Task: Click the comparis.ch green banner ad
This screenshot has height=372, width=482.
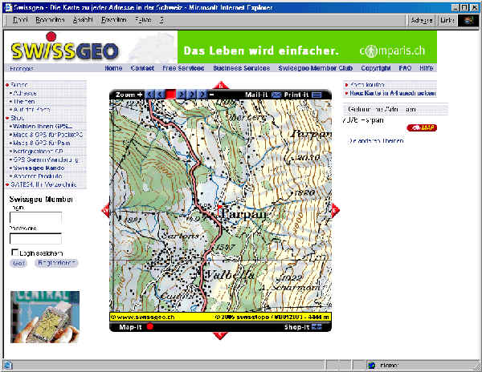Action: [x=307, y=47]
